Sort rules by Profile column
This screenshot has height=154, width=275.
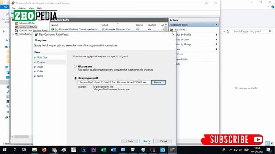click(139, 25)
